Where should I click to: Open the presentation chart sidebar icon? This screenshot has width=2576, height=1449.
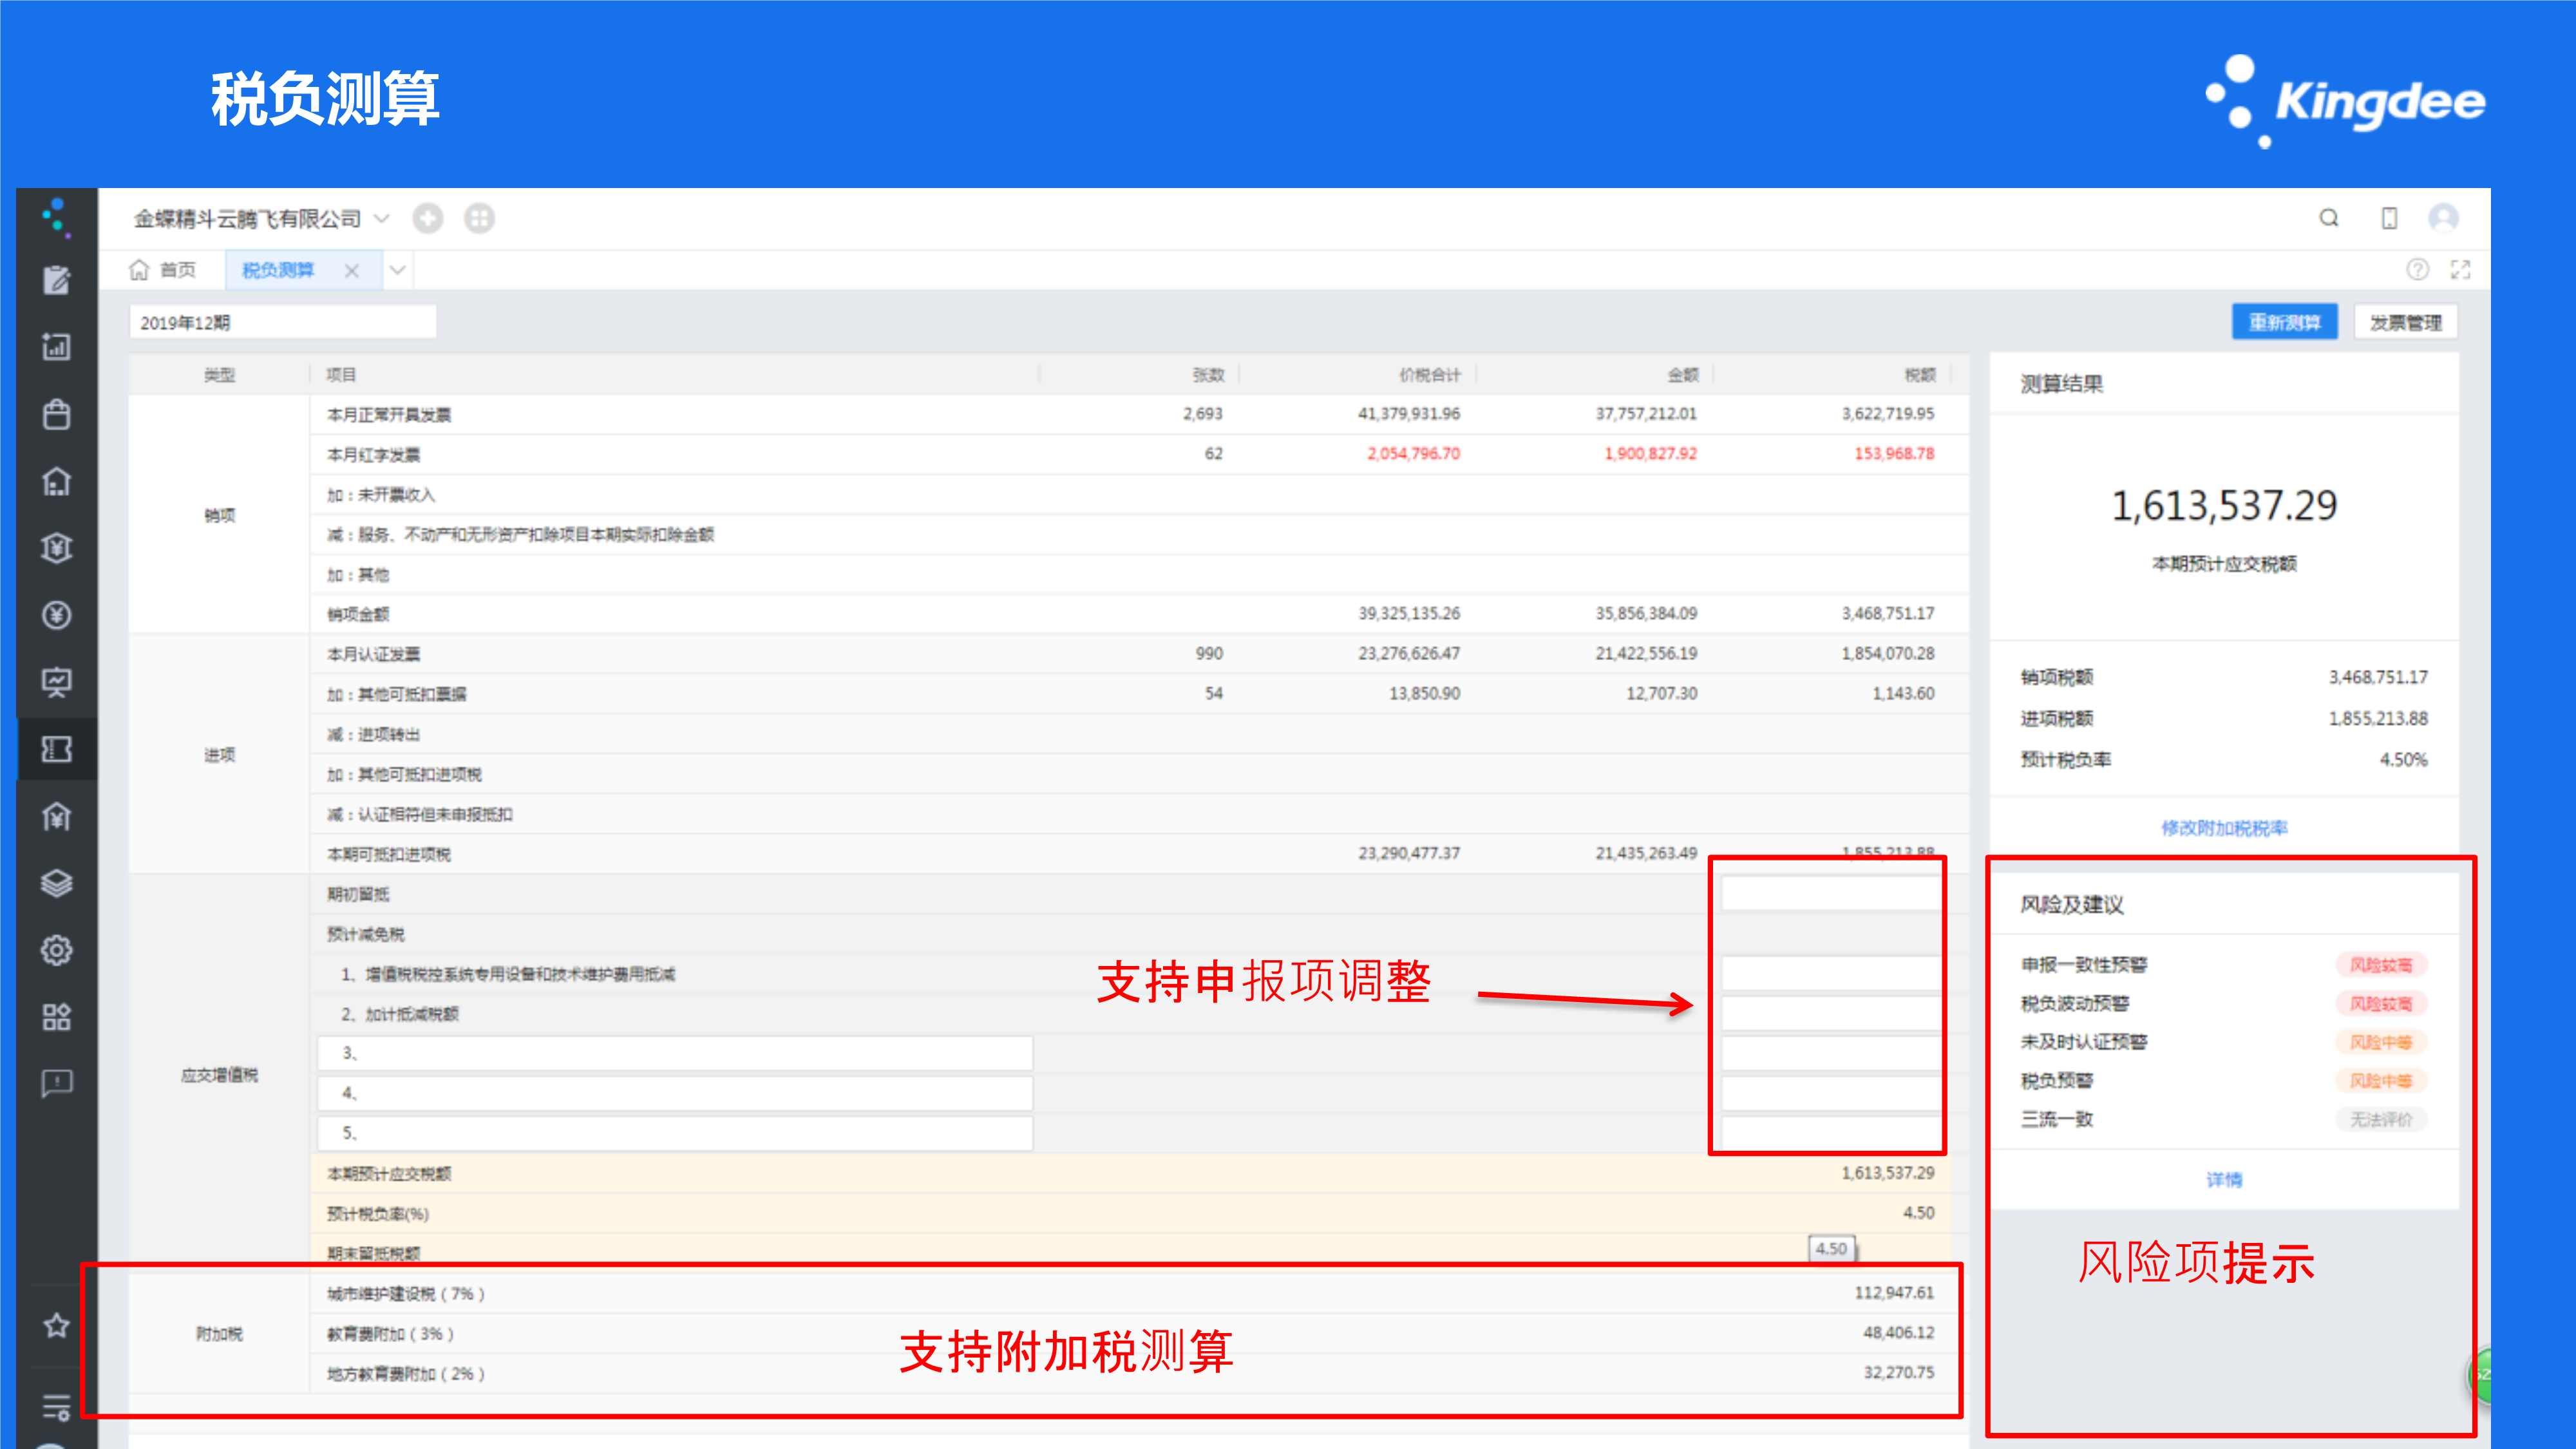pos(56,682)
